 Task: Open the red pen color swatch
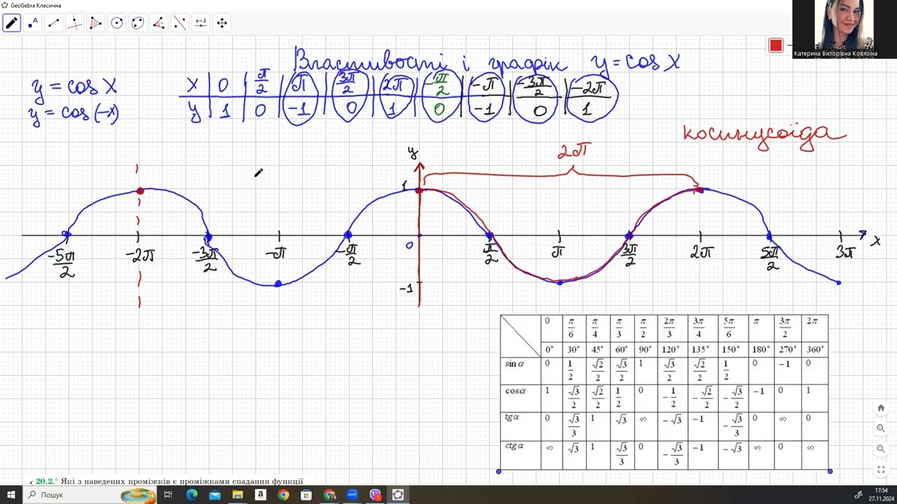pyautogui.click(x=775, y=45)
